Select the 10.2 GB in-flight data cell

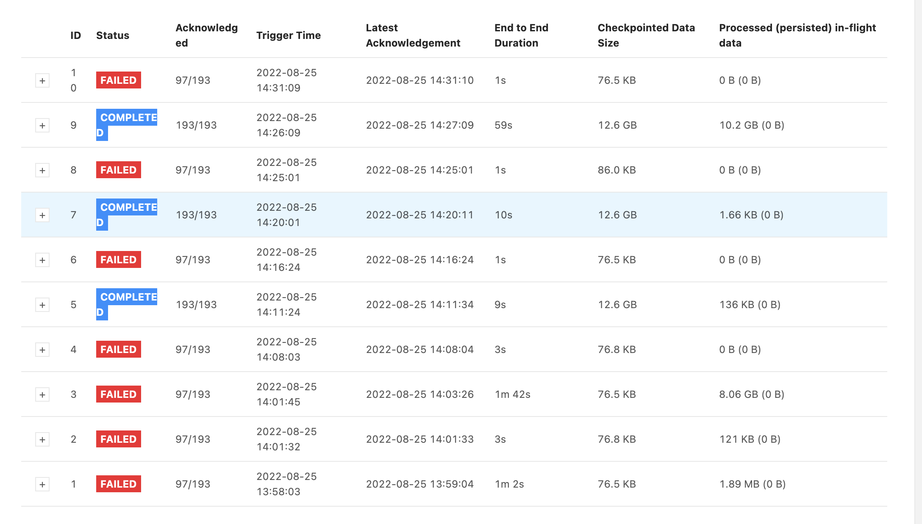[751, 125]
